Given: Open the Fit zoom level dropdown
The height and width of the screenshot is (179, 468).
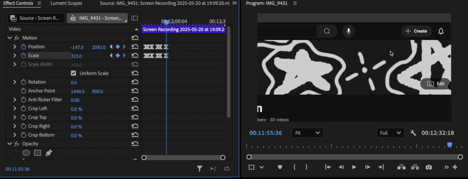Looking at the screenshot, I should coord(308,133).
